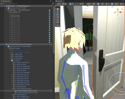125x99 pixels.
Task: Select h-005_door_02_004 object
Action: 22,85
